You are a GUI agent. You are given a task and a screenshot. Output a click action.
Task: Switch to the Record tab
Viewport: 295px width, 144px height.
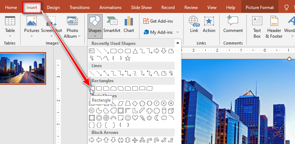pos(168,8)
